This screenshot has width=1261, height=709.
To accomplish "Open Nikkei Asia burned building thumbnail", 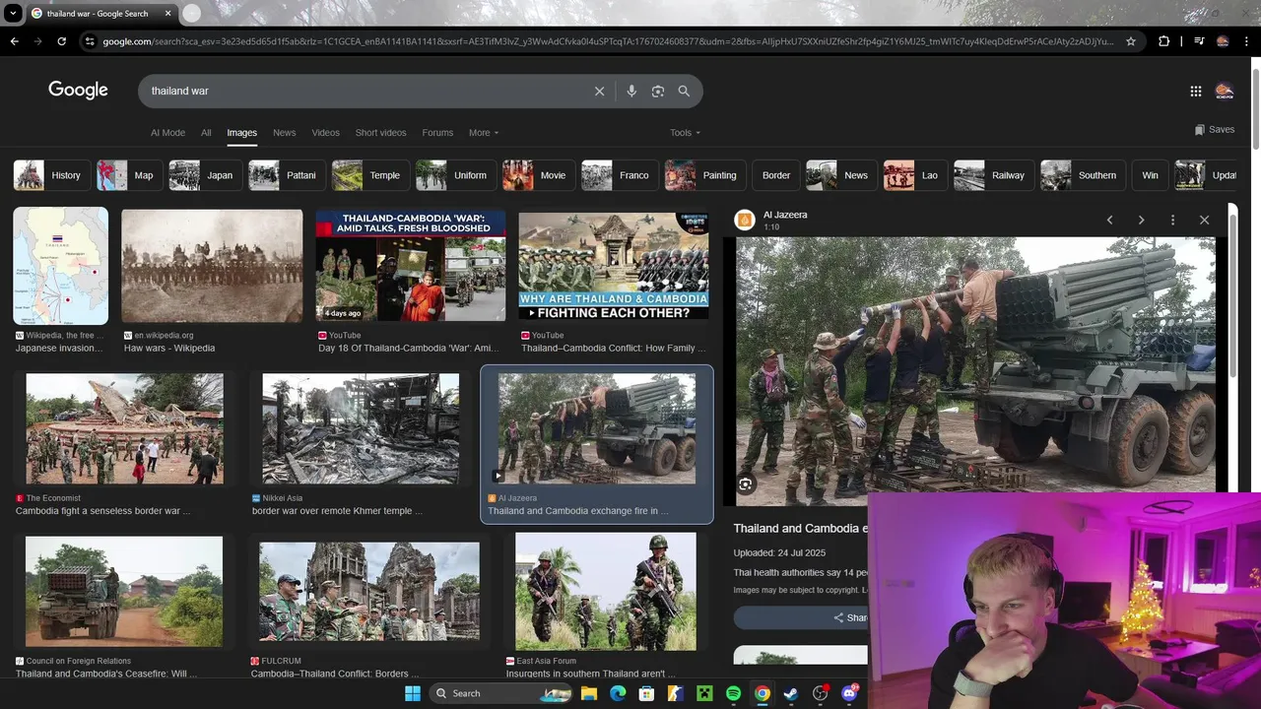I will [361, 428].
